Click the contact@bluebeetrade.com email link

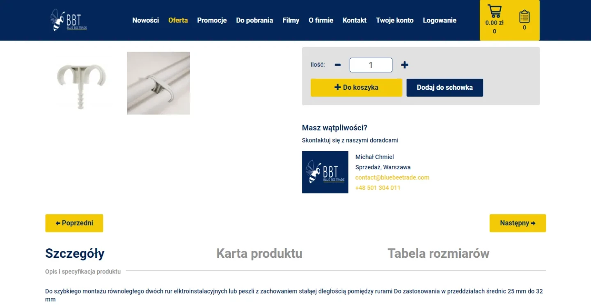click(x=392, y=177)
